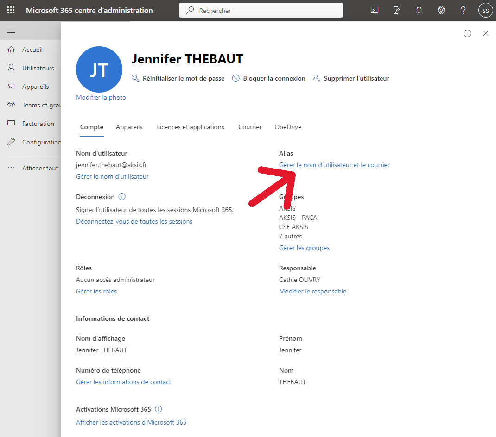Click Modifier la photo link
This screenshot has width=496, height=437.
point(101,97)
